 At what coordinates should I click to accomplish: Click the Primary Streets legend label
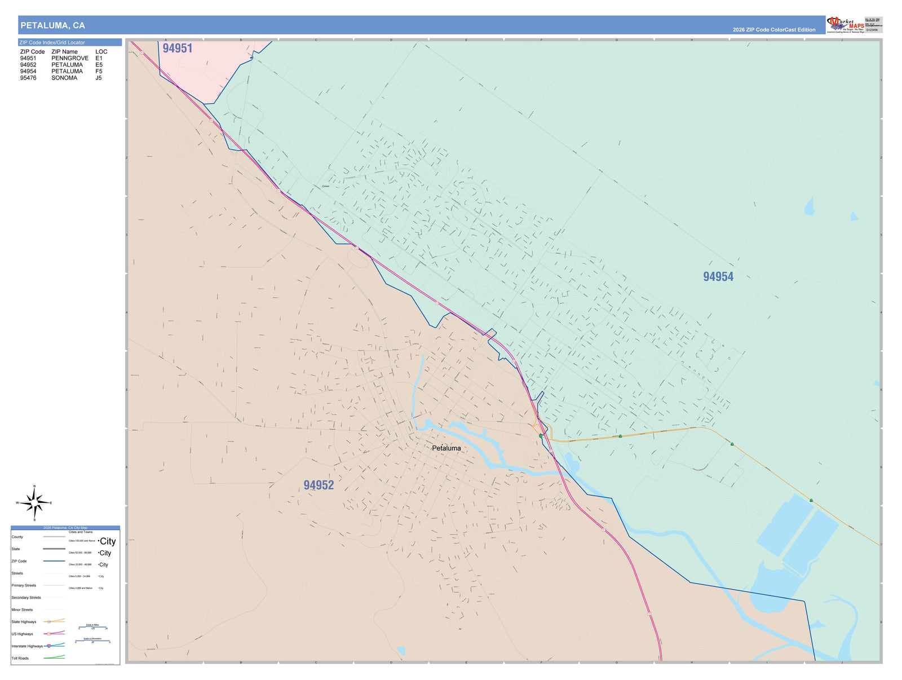pos(24,585)
